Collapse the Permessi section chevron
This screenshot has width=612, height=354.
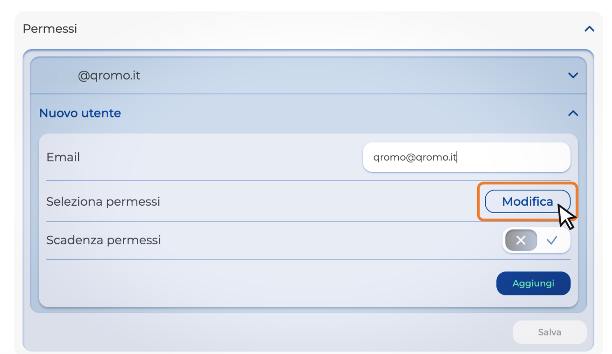click(589, 29)
